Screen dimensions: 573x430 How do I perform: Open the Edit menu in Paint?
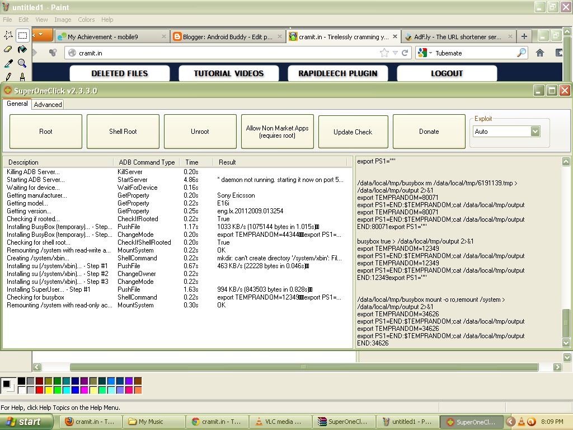click(24, 20)
